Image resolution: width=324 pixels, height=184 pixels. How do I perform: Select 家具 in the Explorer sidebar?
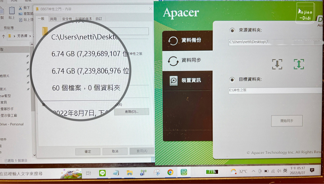3,102
